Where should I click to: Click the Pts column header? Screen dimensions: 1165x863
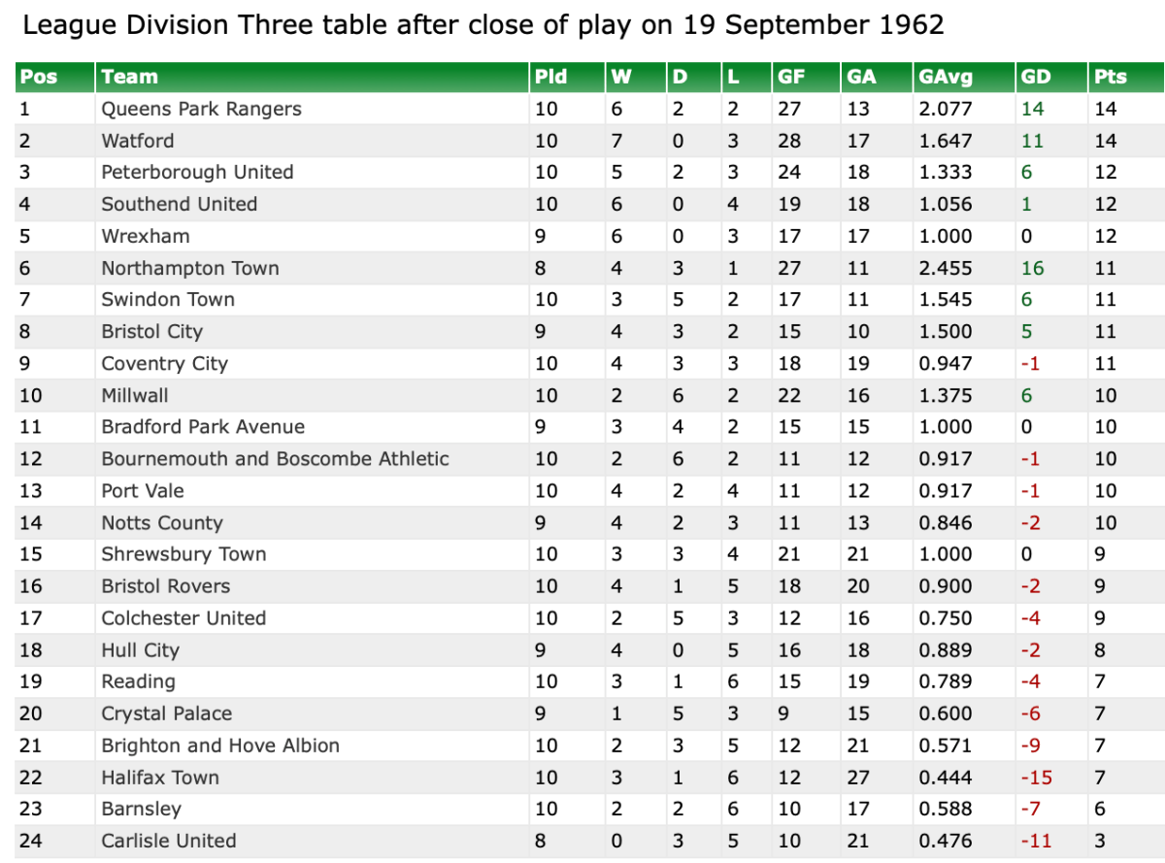1110,77
